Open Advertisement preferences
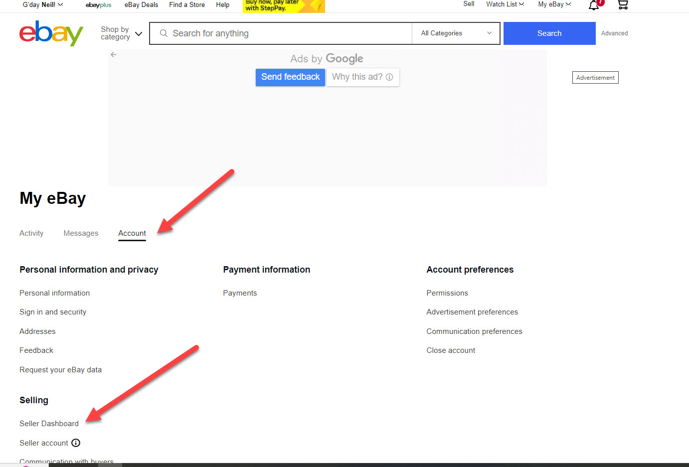 [x=472, y=312]
